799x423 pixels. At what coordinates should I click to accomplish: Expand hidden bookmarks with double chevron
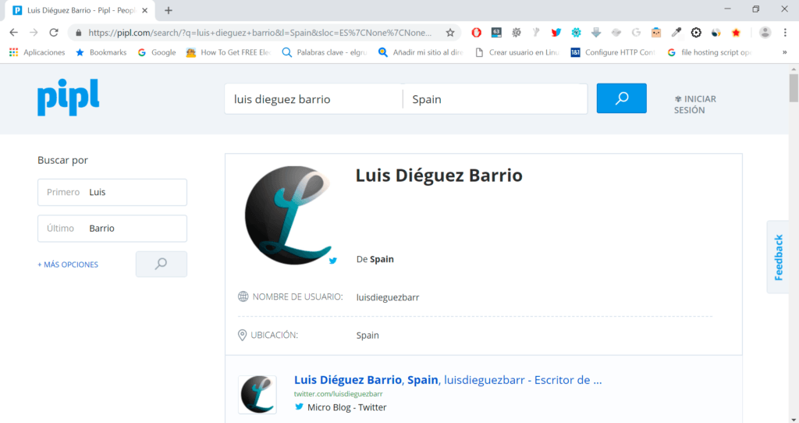point(785,52)
